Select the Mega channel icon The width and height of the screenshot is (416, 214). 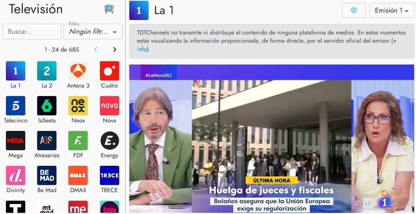click(x=16, y=140)
